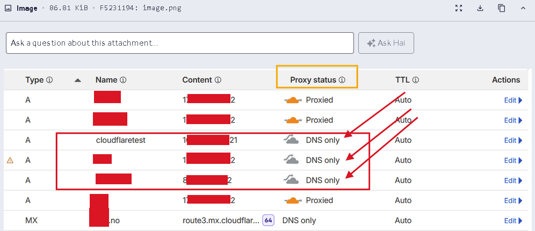Click orange Proxied cloud in first row
The width and height of the screenshot is (535, 231).
[x=292, y=100]
